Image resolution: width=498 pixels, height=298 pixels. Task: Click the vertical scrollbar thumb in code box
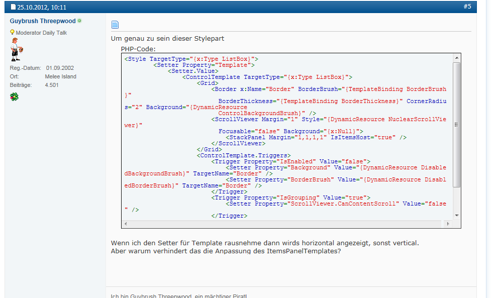click(x=456, y=125)
